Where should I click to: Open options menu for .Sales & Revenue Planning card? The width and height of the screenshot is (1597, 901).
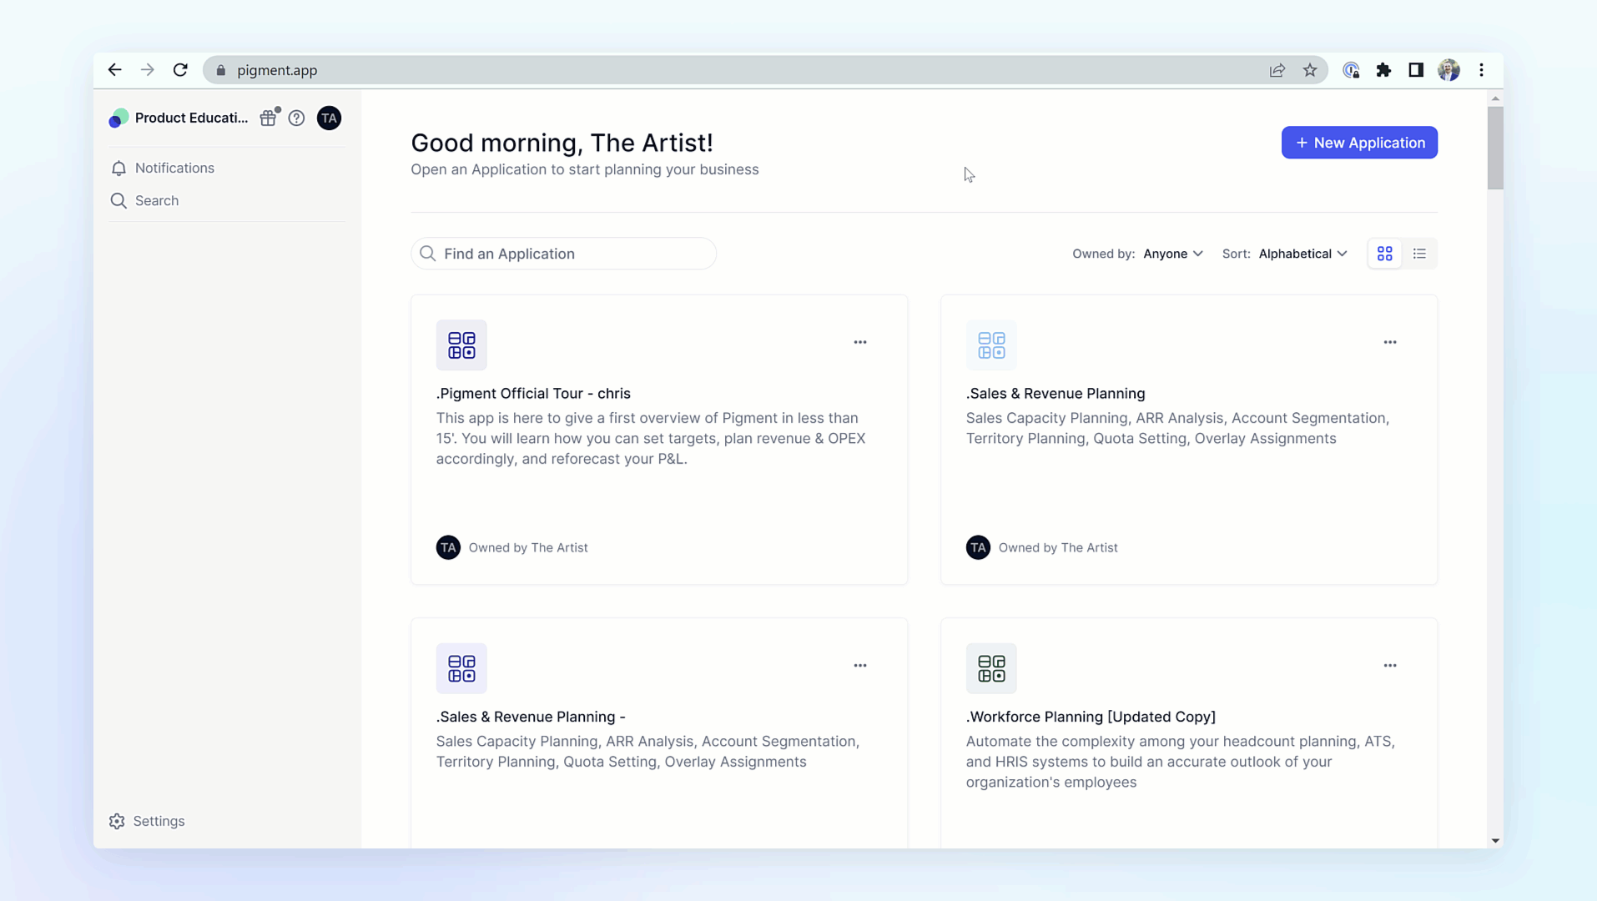1390,342
